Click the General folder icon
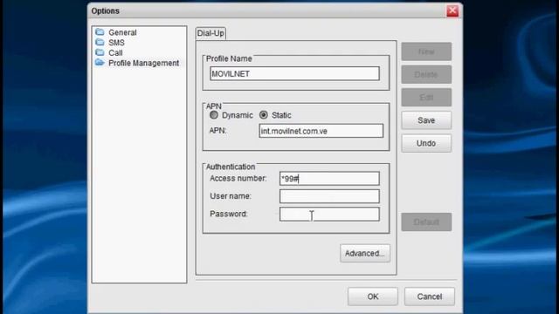Viewport: 559px width, 314px height. point(100,32)
